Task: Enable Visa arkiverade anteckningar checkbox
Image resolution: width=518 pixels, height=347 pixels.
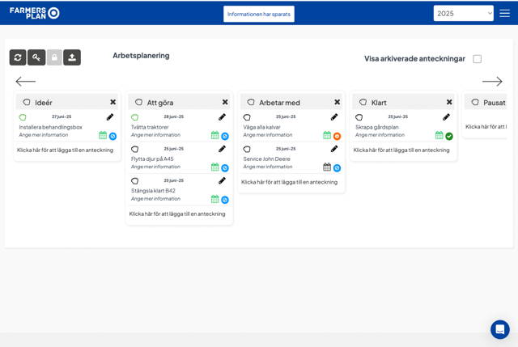Action: pyautogui.click(x=478, y=59)
